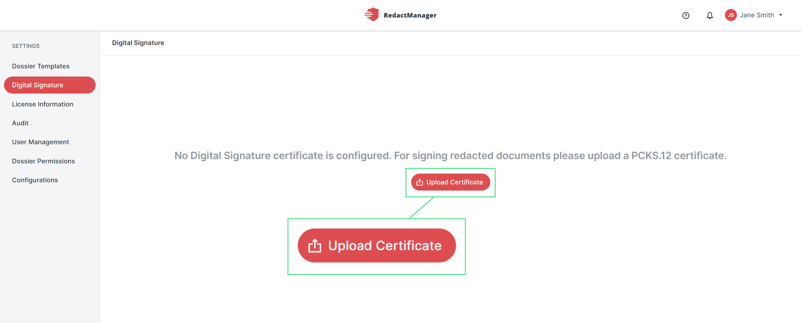The width and height of the screenshot is (801, 323).
Task: Expand the Jane Smith account dropdown arrow
Action: pos(780,15)
